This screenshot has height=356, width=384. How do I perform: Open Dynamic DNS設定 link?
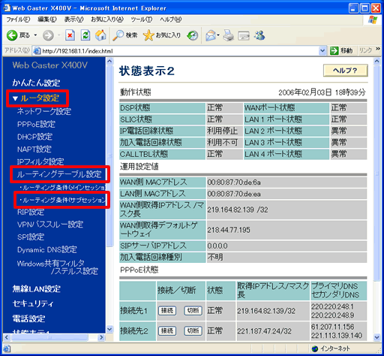tap(47, 249)
